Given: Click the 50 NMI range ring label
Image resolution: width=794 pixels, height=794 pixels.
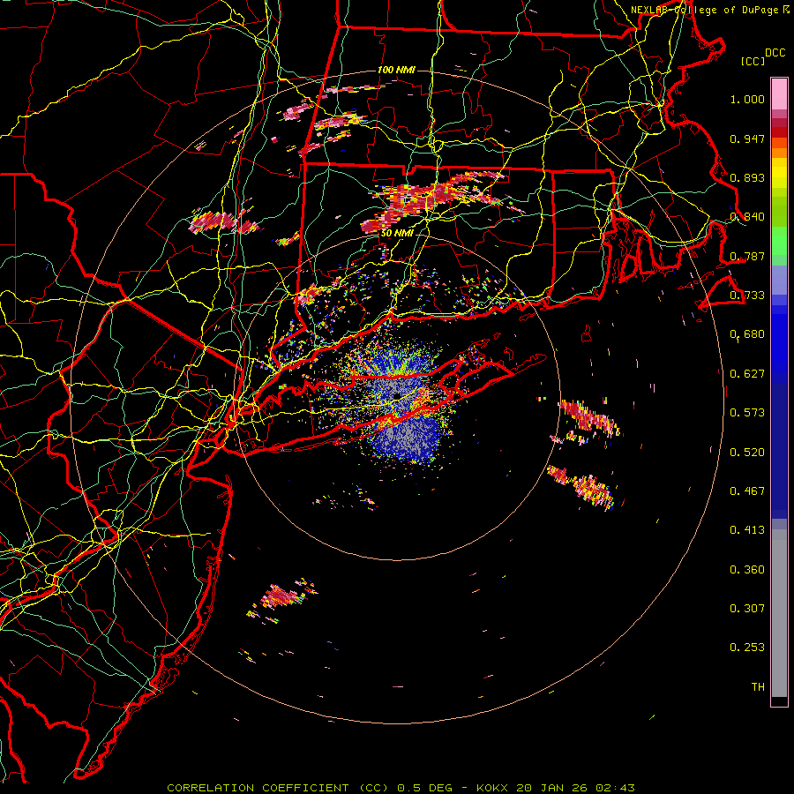Looking at the screenshot, I should tap(396, 234).
